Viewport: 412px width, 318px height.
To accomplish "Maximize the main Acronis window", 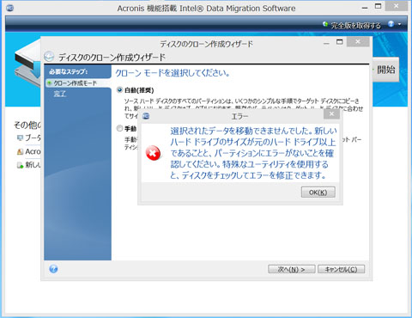I will coord(378,6).
